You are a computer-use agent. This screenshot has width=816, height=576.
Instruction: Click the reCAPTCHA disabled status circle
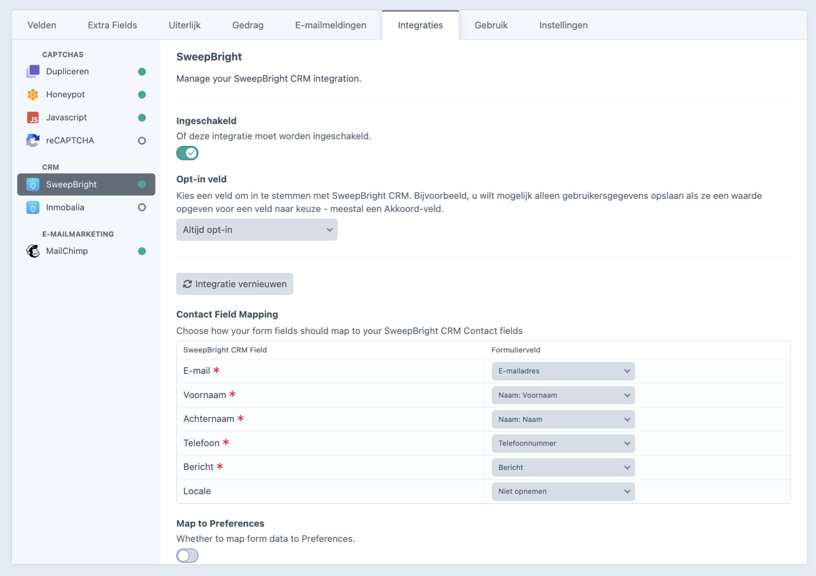142,141
